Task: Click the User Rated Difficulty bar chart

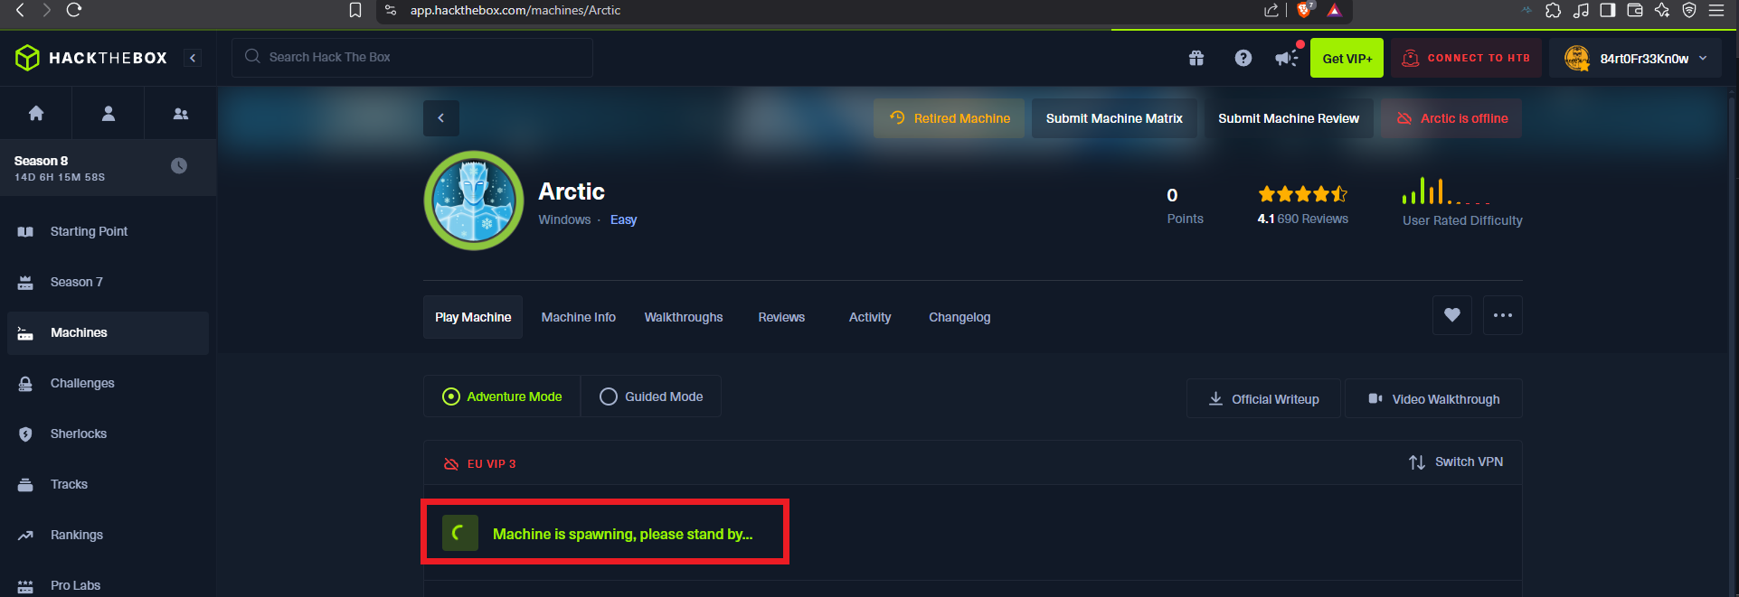Action: click(x=1446, y=191)
